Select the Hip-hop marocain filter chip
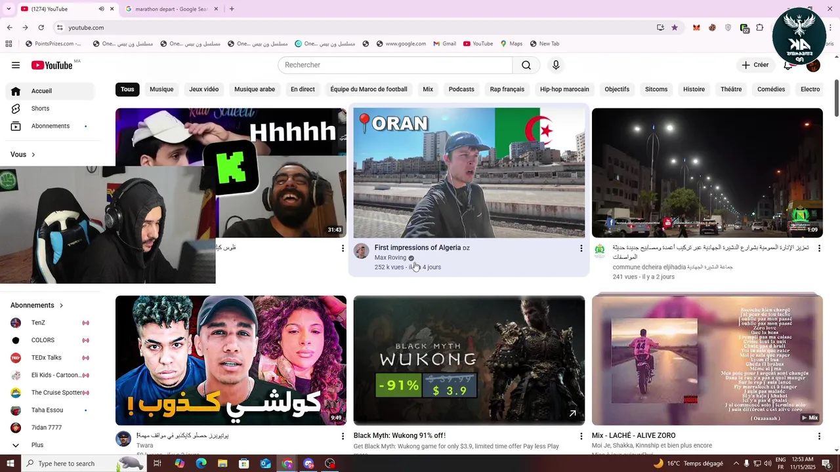The height and width of the screenshot is (472, 840). 564,89
